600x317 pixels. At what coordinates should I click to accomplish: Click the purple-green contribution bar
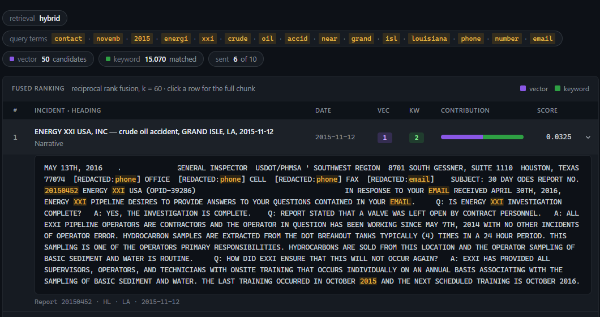(482, 137)
